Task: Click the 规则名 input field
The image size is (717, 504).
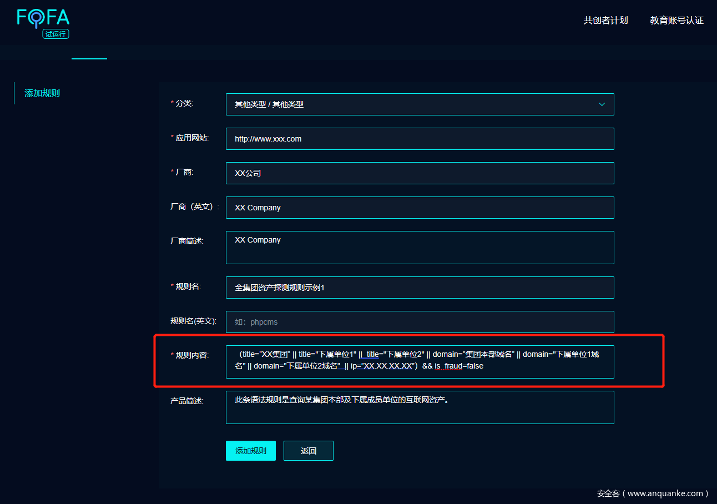Action: pos(420,288)
